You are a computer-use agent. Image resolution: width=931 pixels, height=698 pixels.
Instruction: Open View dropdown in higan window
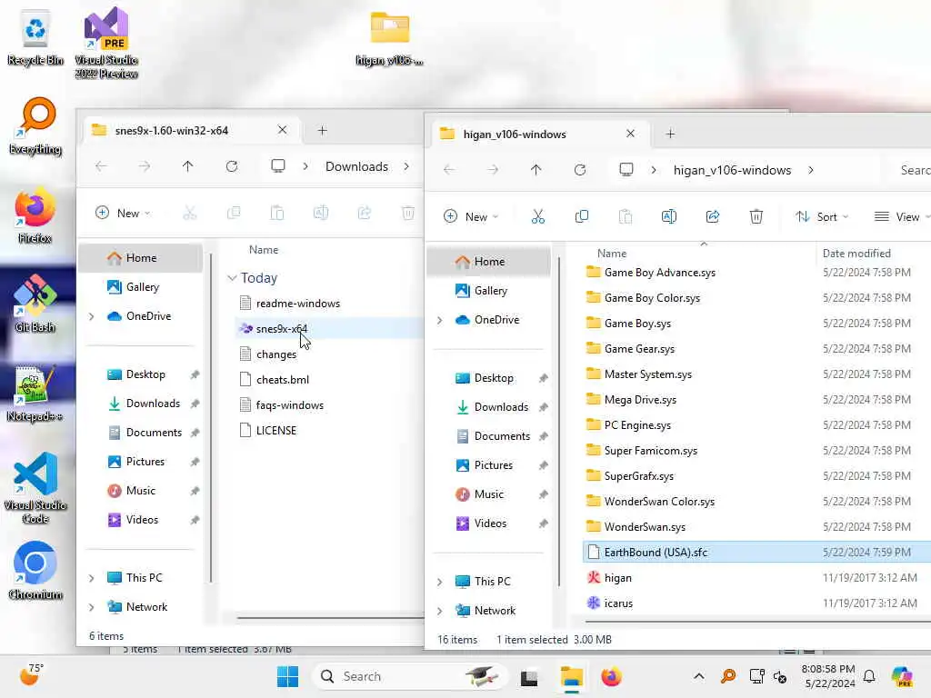[901, 216]
